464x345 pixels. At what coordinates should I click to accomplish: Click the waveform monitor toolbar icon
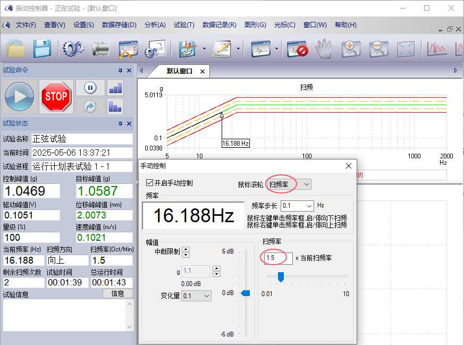coord(261,49)
